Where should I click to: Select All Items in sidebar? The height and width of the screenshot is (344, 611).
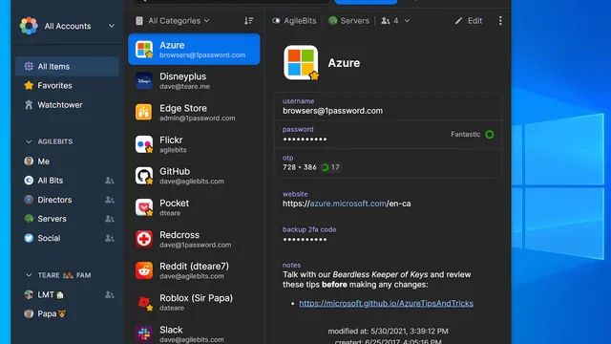point(67,66)
